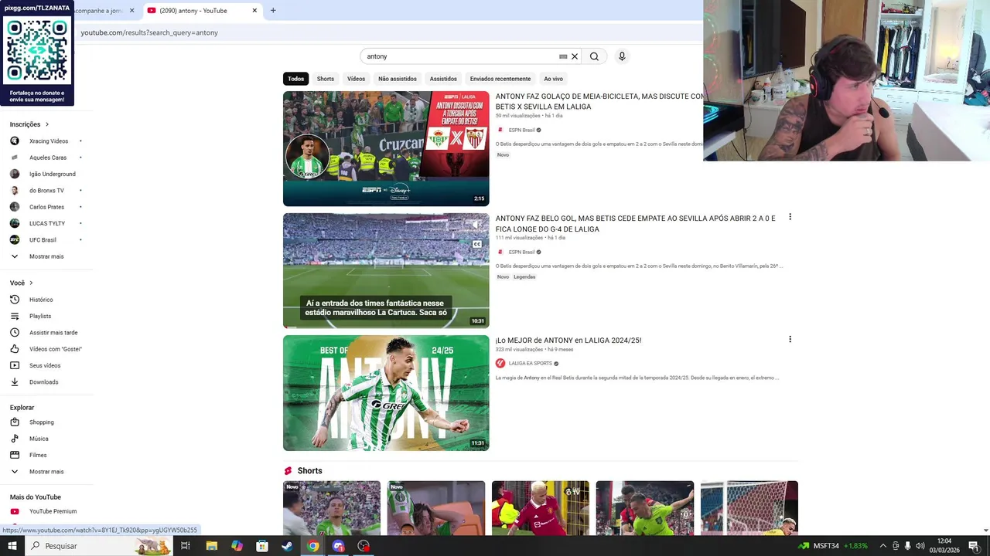Expand more Explorar items with Mostrar mais

coord(46,472)
